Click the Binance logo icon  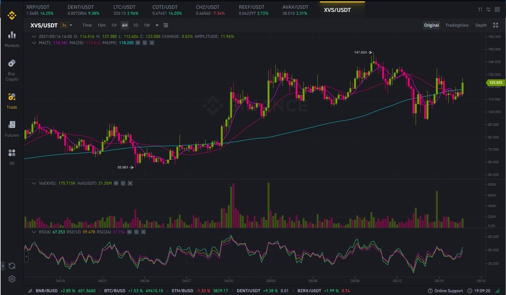(12, 15)
